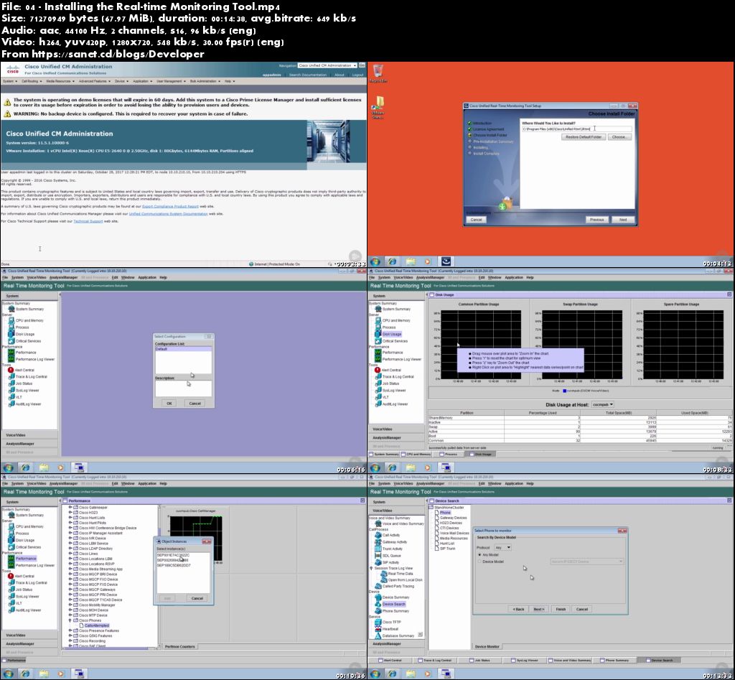Click Restore Default Folder button
The image size is (735, 680).
[583, 137]
